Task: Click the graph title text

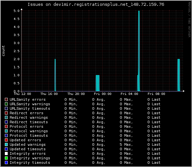Action: pos(96,5)
